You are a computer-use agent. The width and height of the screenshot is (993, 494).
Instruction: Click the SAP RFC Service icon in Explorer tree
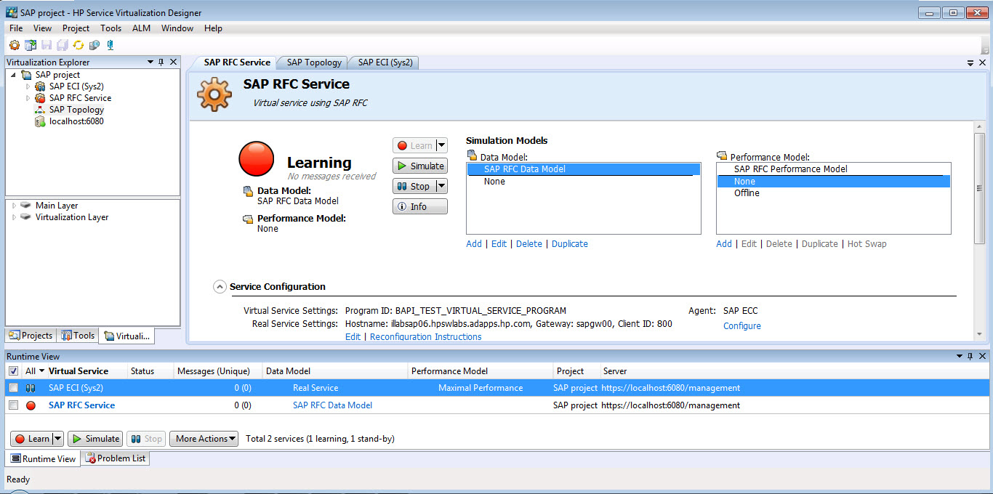[40, 98]
